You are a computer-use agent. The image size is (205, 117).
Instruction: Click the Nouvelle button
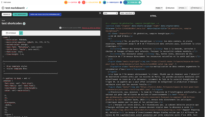point(7,14)
